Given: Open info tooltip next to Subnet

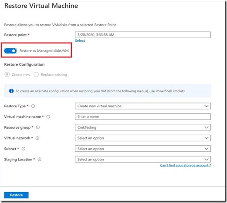Looking at the screenshot, I should (24, 149).
